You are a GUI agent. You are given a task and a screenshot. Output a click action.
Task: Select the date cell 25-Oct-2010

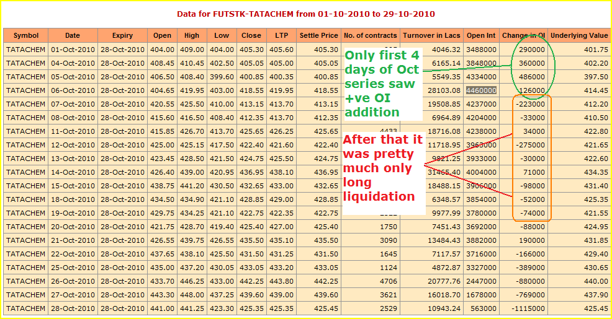pyautogui.click(x=73, y=268)
